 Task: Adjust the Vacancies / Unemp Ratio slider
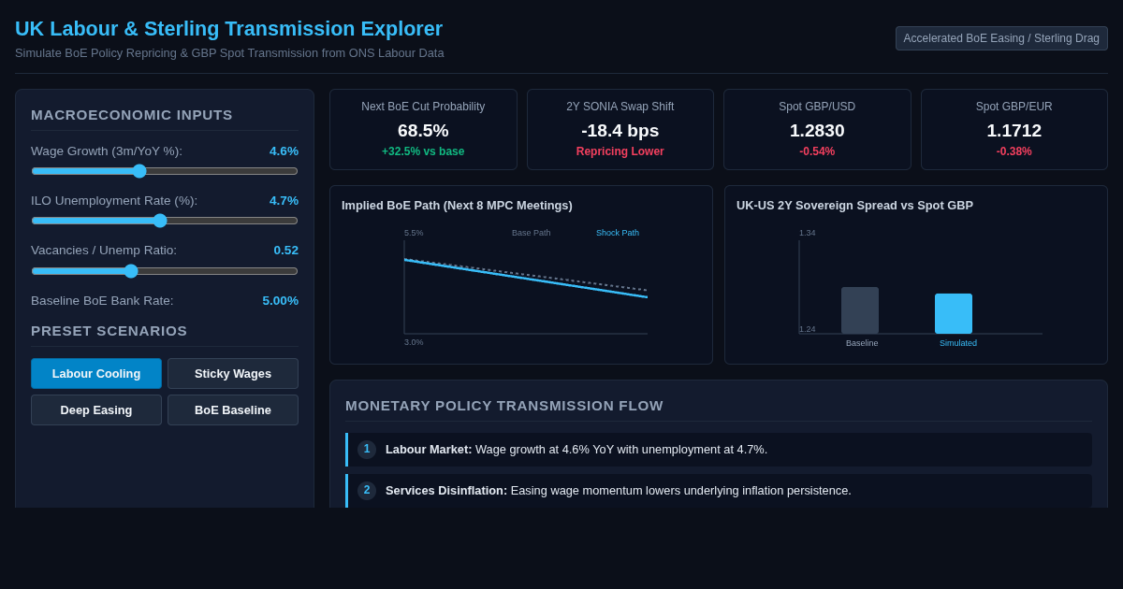[x=165, y=271]
